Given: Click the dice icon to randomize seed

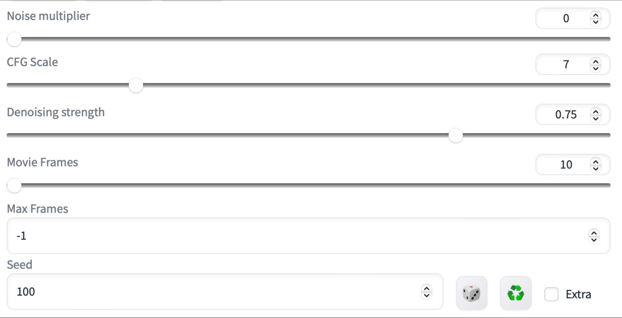Looking at the screenshot, I should click(472, 293).
